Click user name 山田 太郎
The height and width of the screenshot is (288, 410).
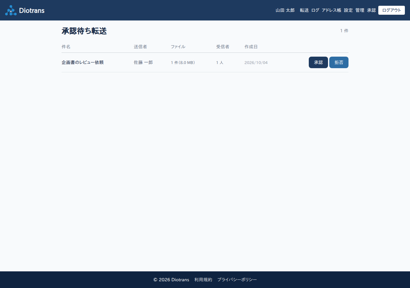click(x=285, y=10)
